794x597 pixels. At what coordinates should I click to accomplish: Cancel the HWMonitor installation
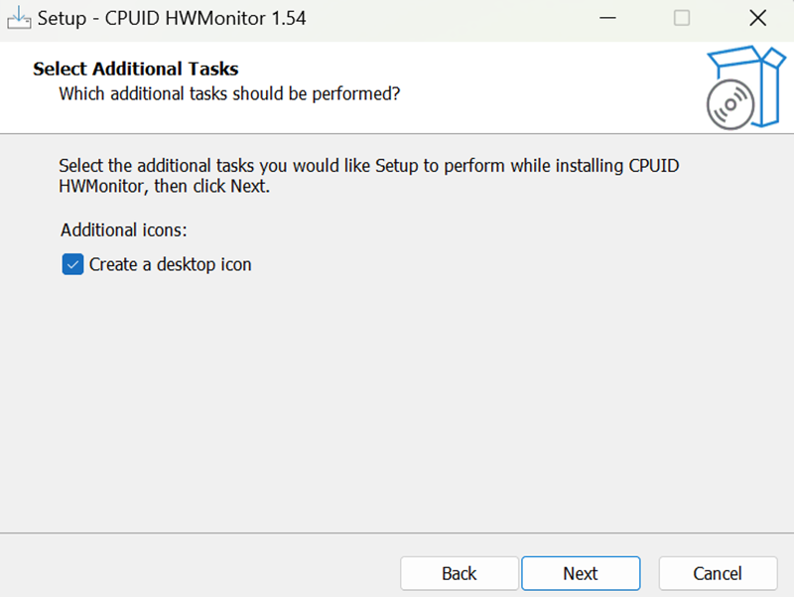pyautogui.click(x=718, y=573)
